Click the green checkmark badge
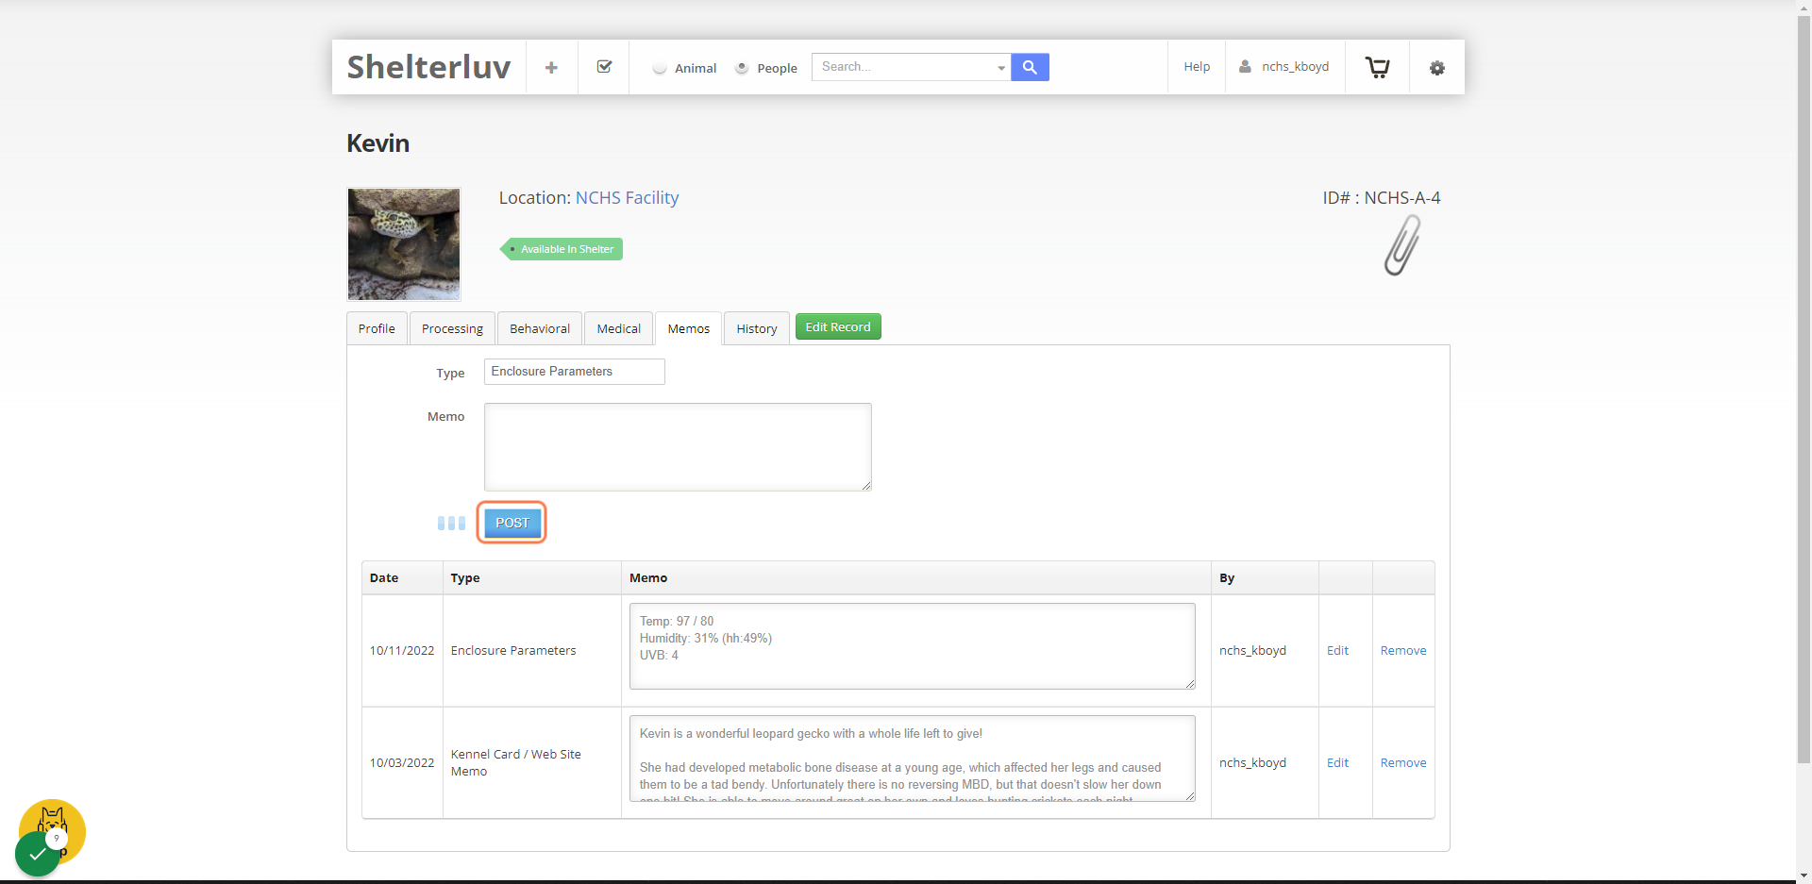This screenshot has height=884, width=1812. [38, 854]
